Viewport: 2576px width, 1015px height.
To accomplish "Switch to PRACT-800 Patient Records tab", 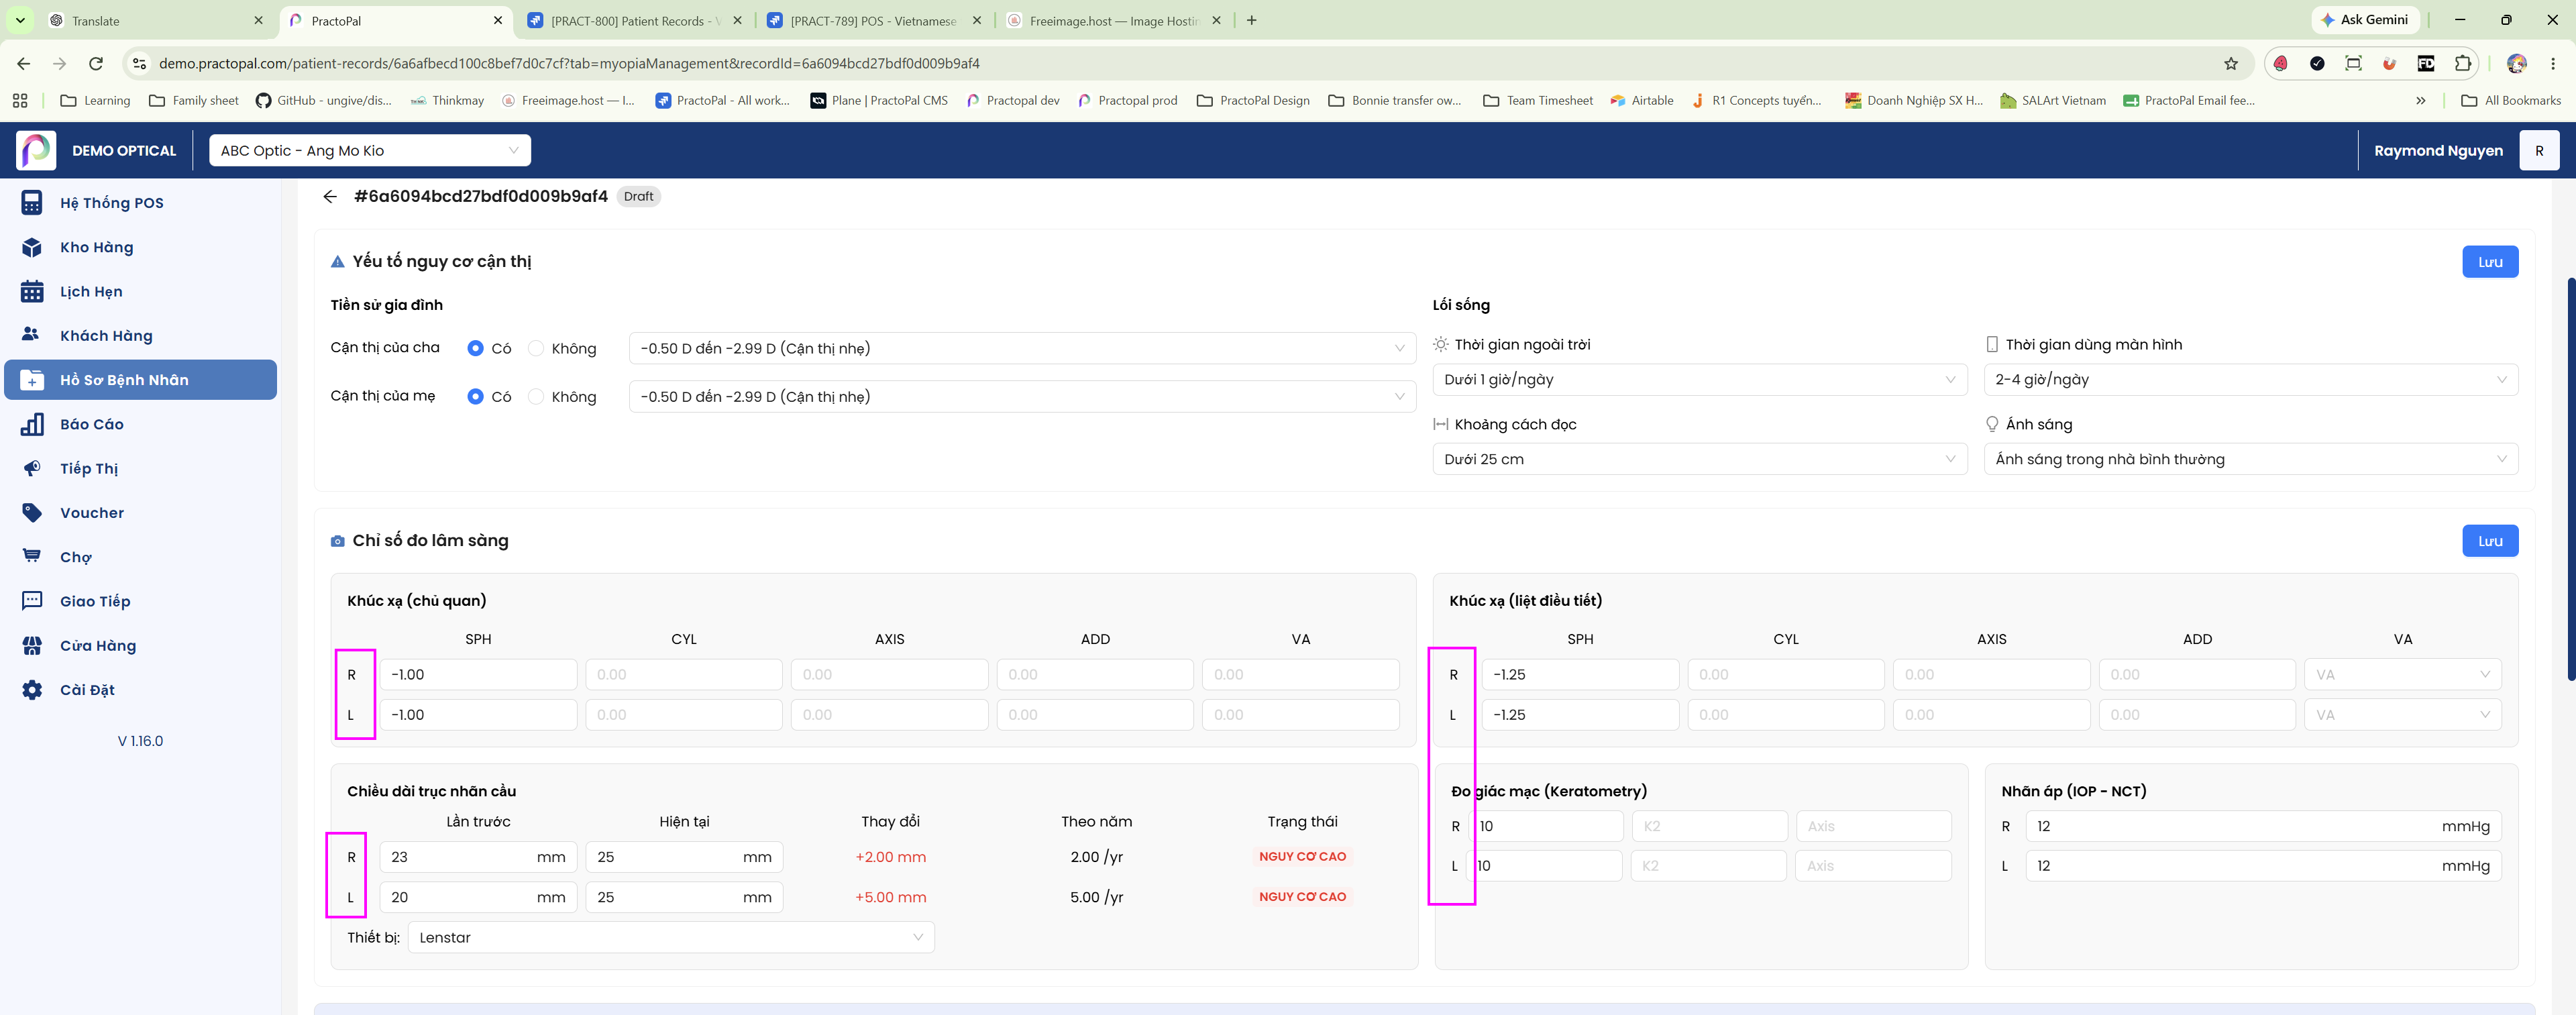I will (x=634, y=20).
